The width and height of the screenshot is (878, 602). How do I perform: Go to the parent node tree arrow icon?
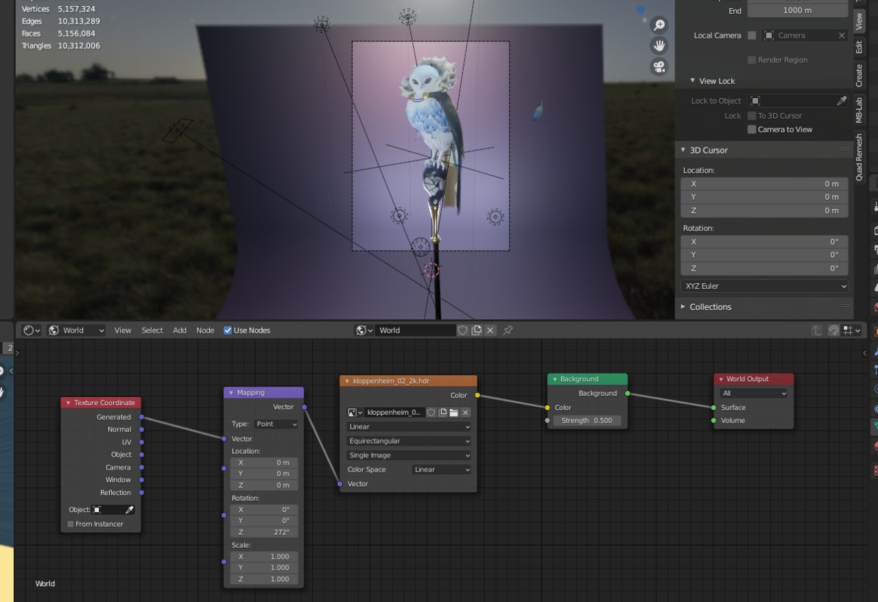[x=816, y=330]
